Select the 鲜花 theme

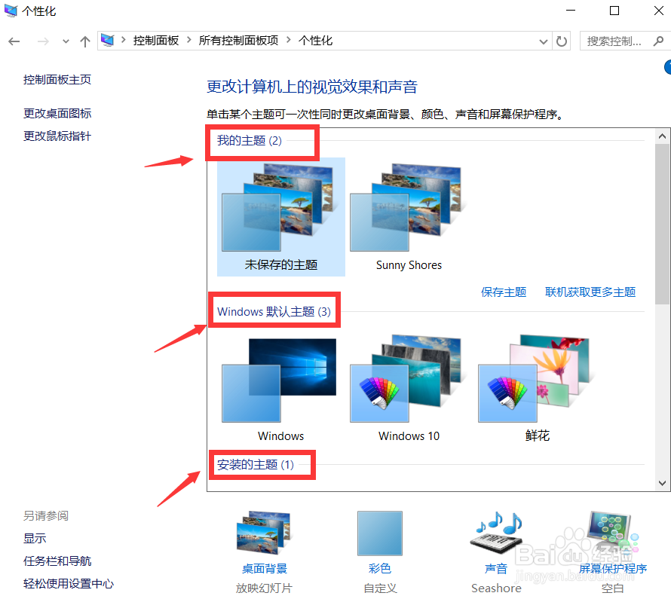click(537, 389)
